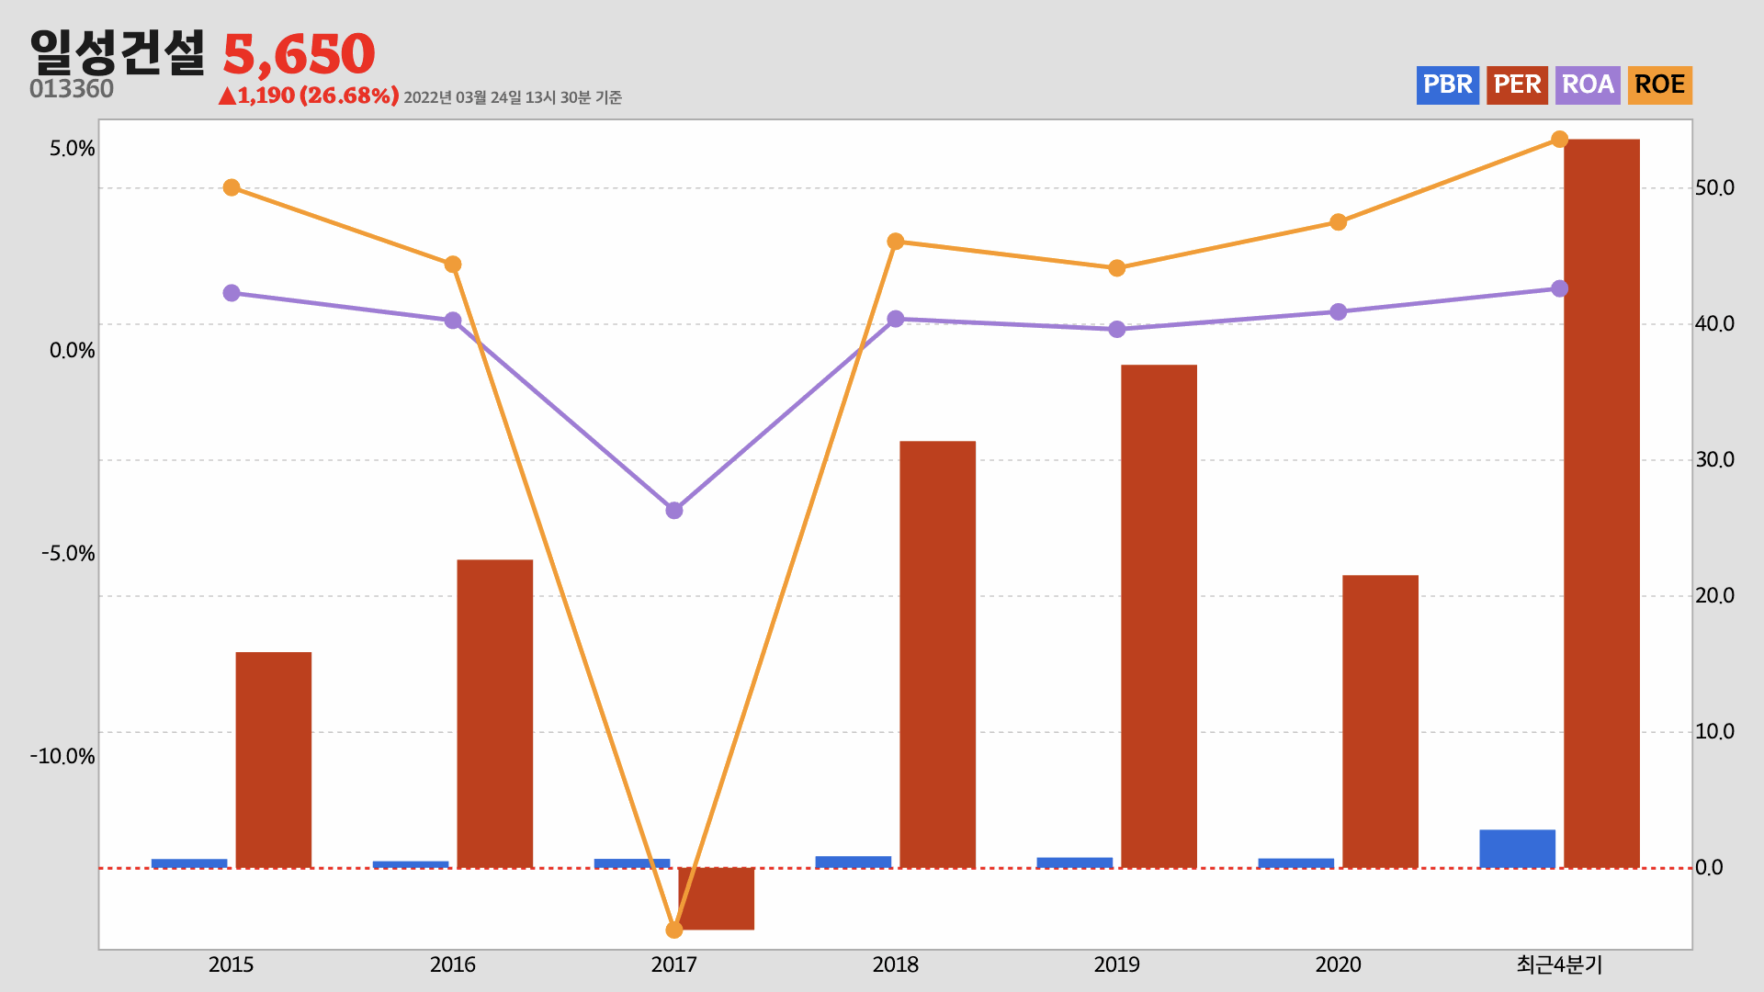Click the ROA legend box
This screenshot has height=992, width=1764.
click(1588, 85)
